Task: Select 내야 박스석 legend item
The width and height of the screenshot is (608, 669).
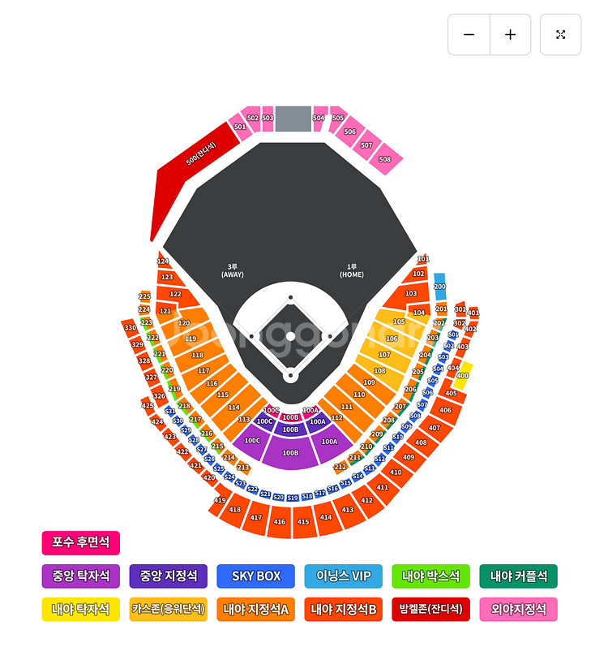Action: click(x=430, y=576)
